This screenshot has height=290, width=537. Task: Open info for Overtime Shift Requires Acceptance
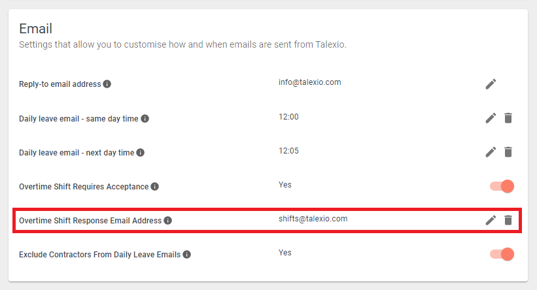[x=155, y=186]
